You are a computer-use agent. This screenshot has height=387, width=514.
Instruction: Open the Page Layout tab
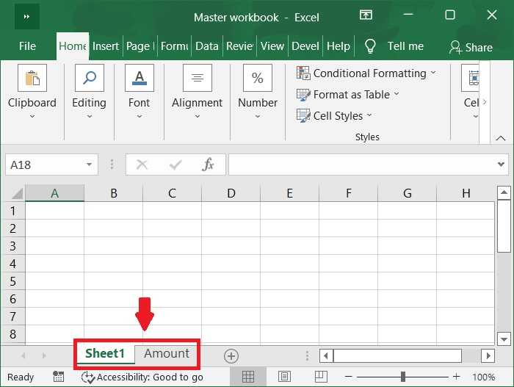[140, 46]
